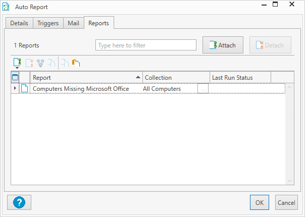Click the choose collection toolbar icon
The height and width of the screenshot is (217, 305).
[x=40, y=63]
